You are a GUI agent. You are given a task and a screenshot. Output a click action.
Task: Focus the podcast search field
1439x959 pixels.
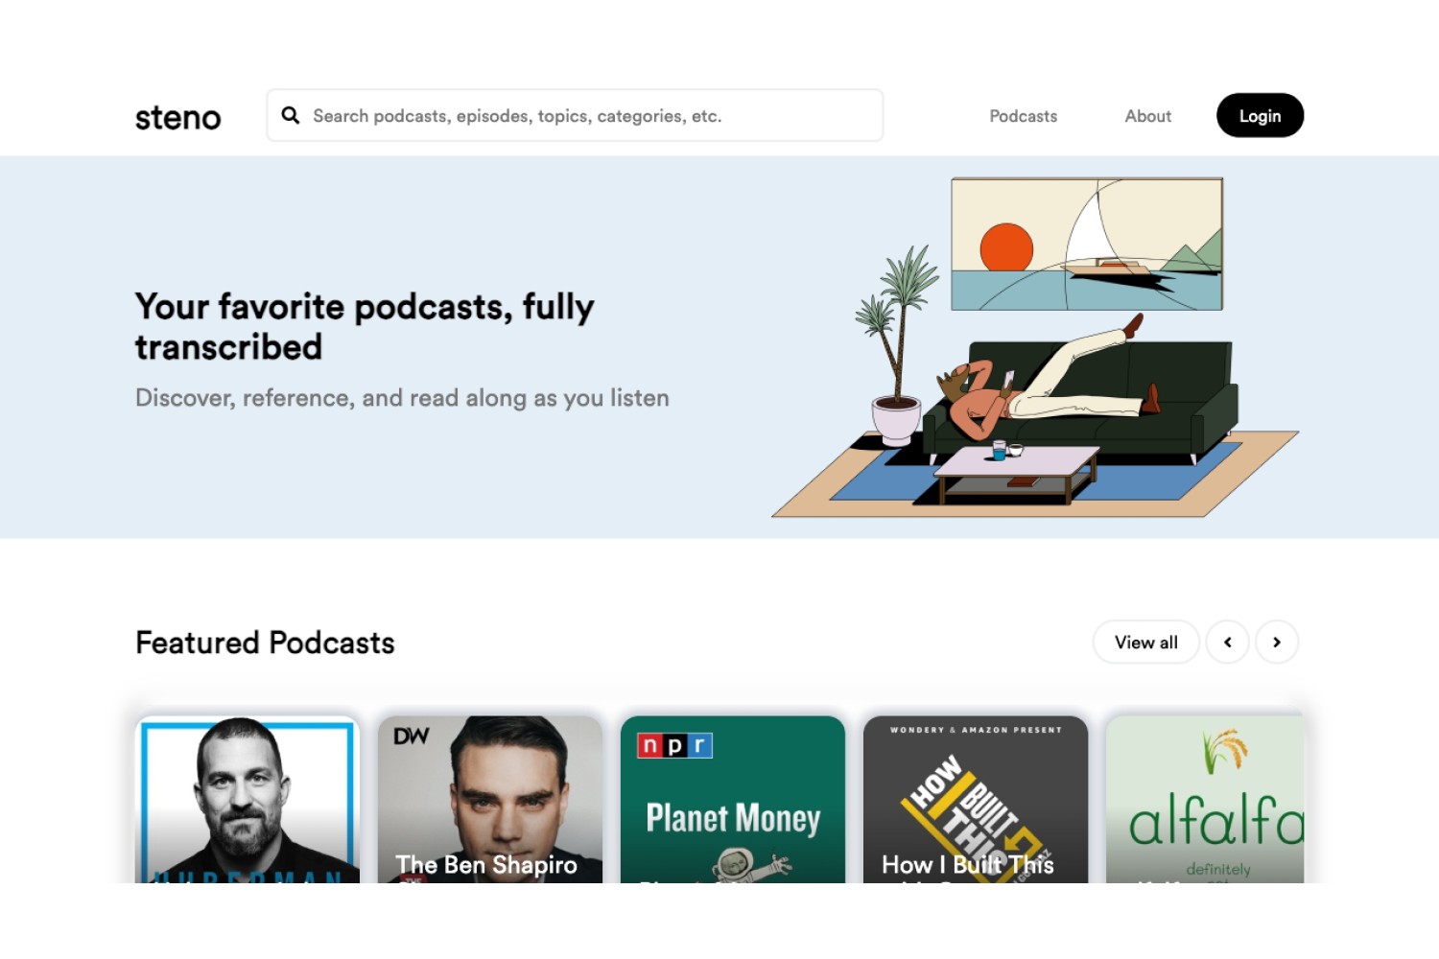575,115
